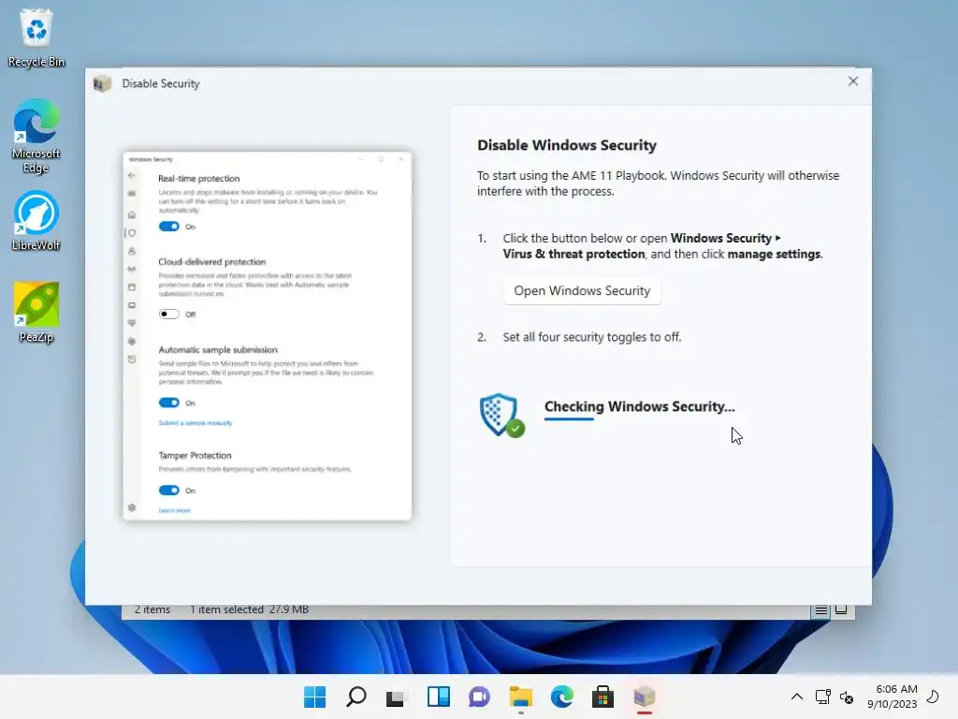Select the LibreWolf desktop shortcut

36,221
